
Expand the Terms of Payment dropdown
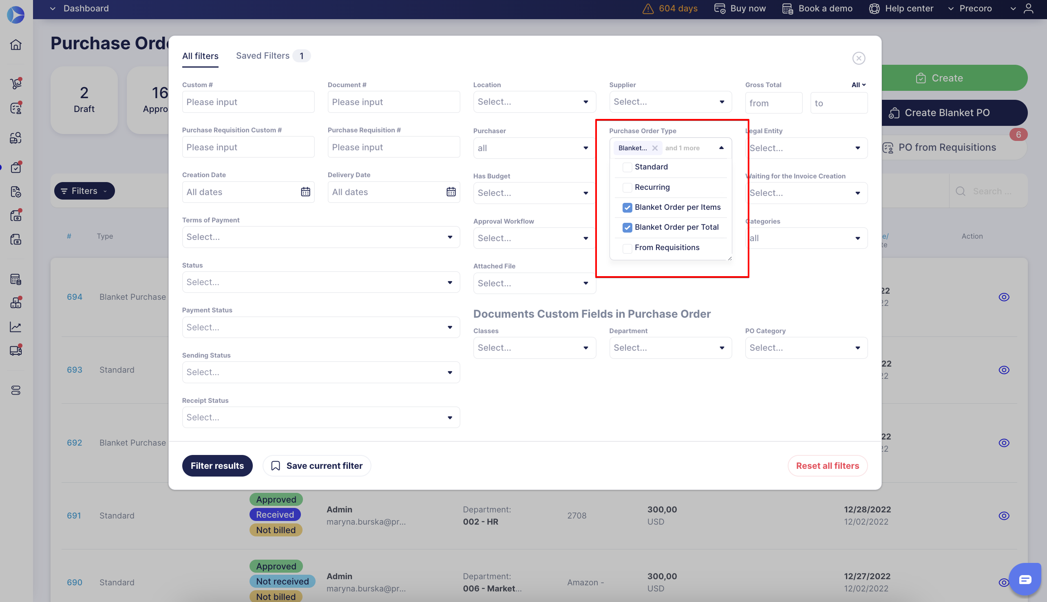pos(321,237)
